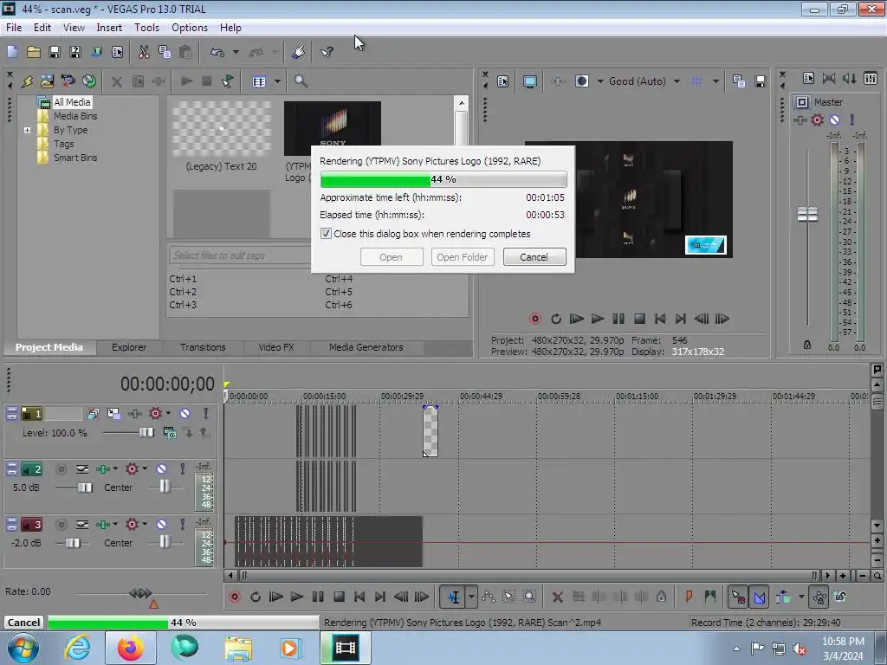Screen dimensions: 887x665
Task: Open the Options menu
Action: click(x=190, y=28)
